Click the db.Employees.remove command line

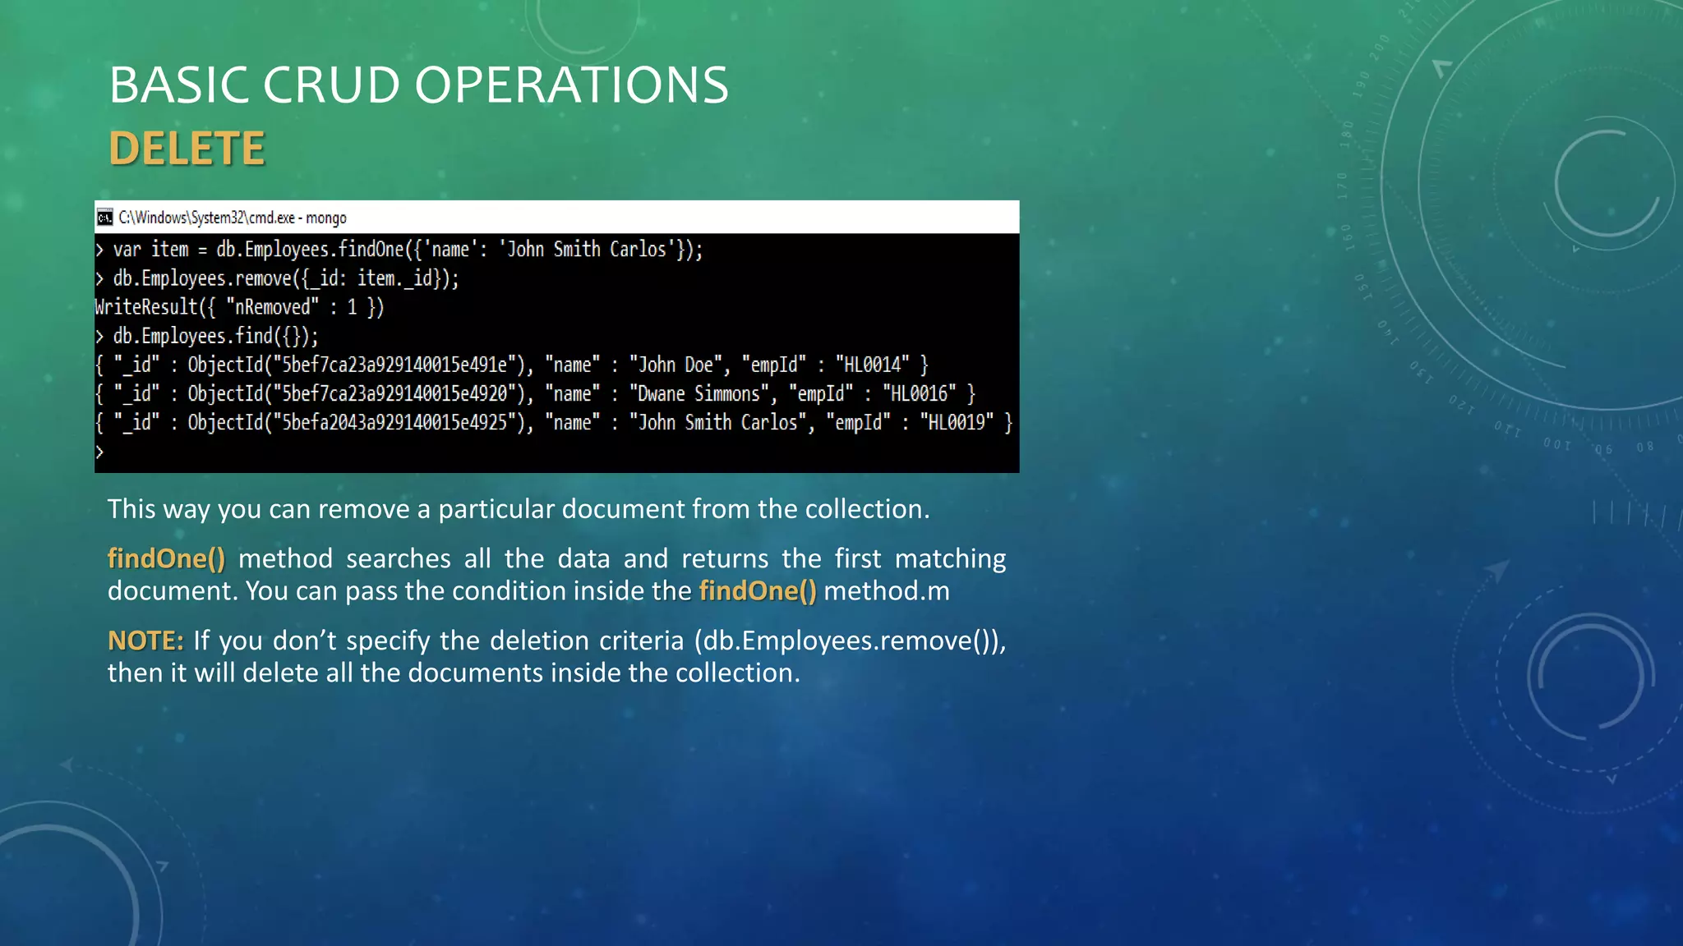coord(278,278)
